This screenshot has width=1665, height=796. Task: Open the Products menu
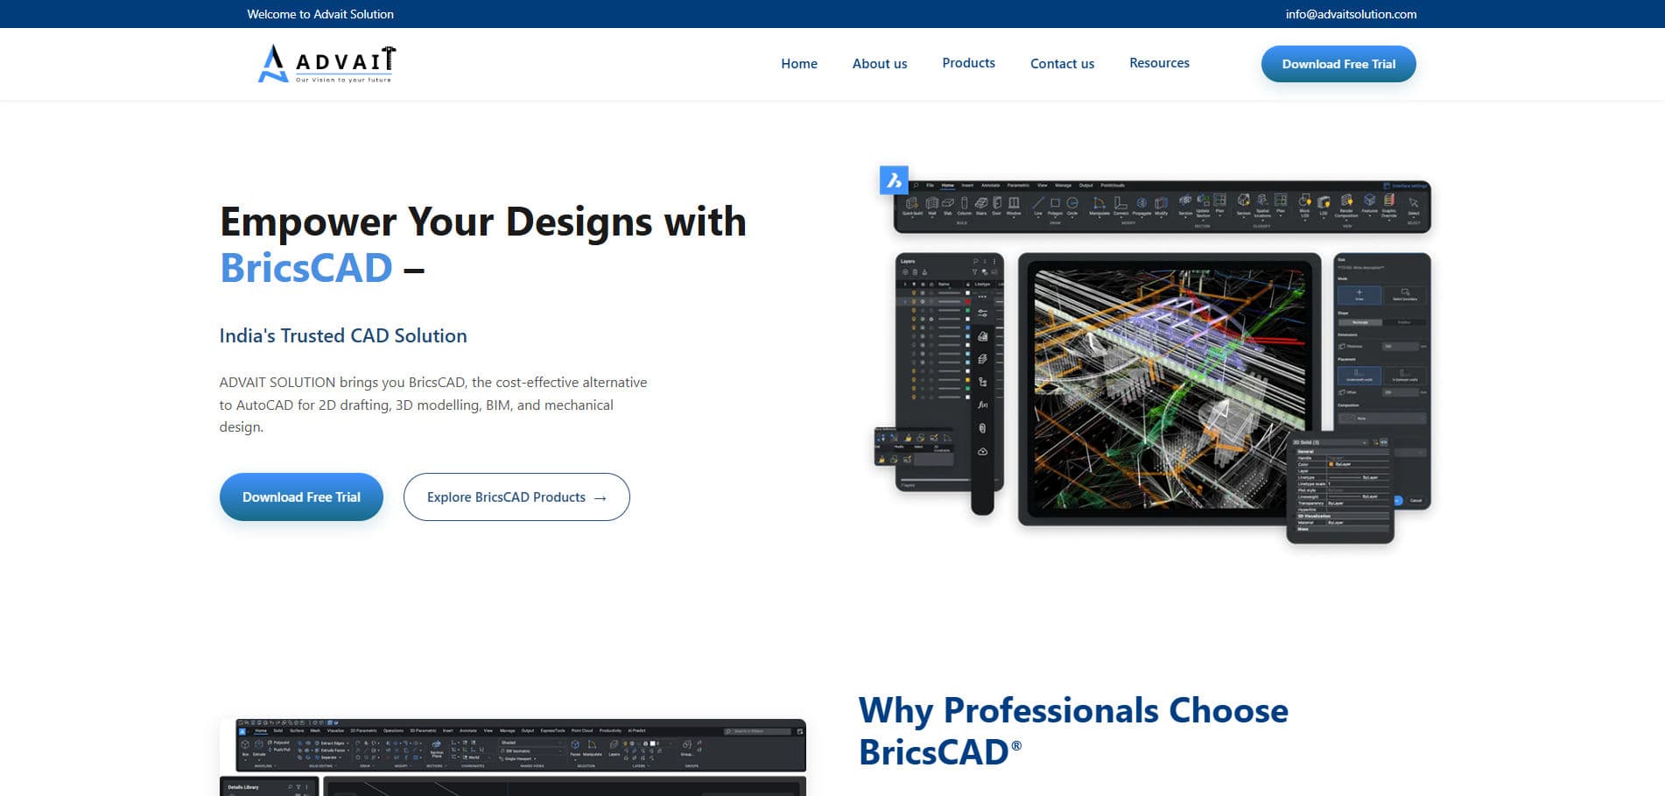click(x=968, y=63)
